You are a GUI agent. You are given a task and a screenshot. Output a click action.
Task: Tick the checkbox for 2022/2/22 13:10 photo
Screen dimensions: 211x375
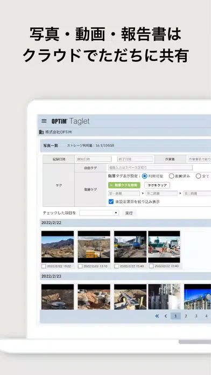click(x=80, y=266)
